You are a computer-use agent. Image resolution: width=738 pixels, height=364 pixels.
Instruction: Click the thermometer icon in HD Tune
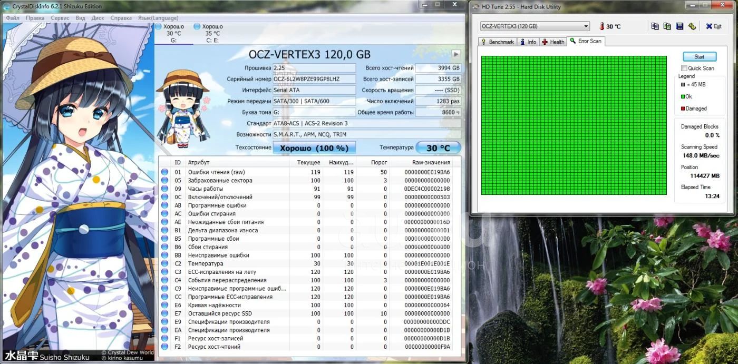(601, 26)
